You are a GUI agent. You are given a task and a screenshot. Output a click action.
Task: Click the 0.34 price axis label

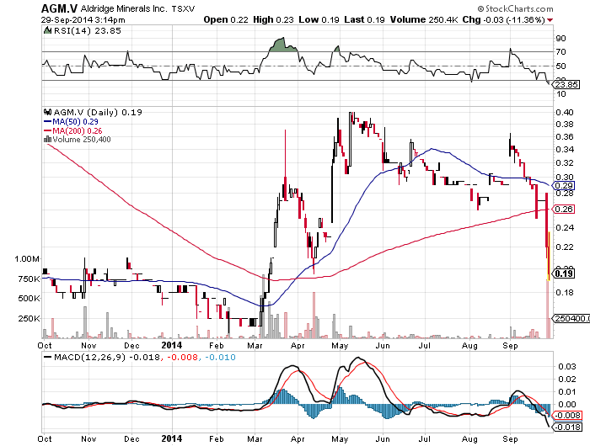(x=565, y=149)
